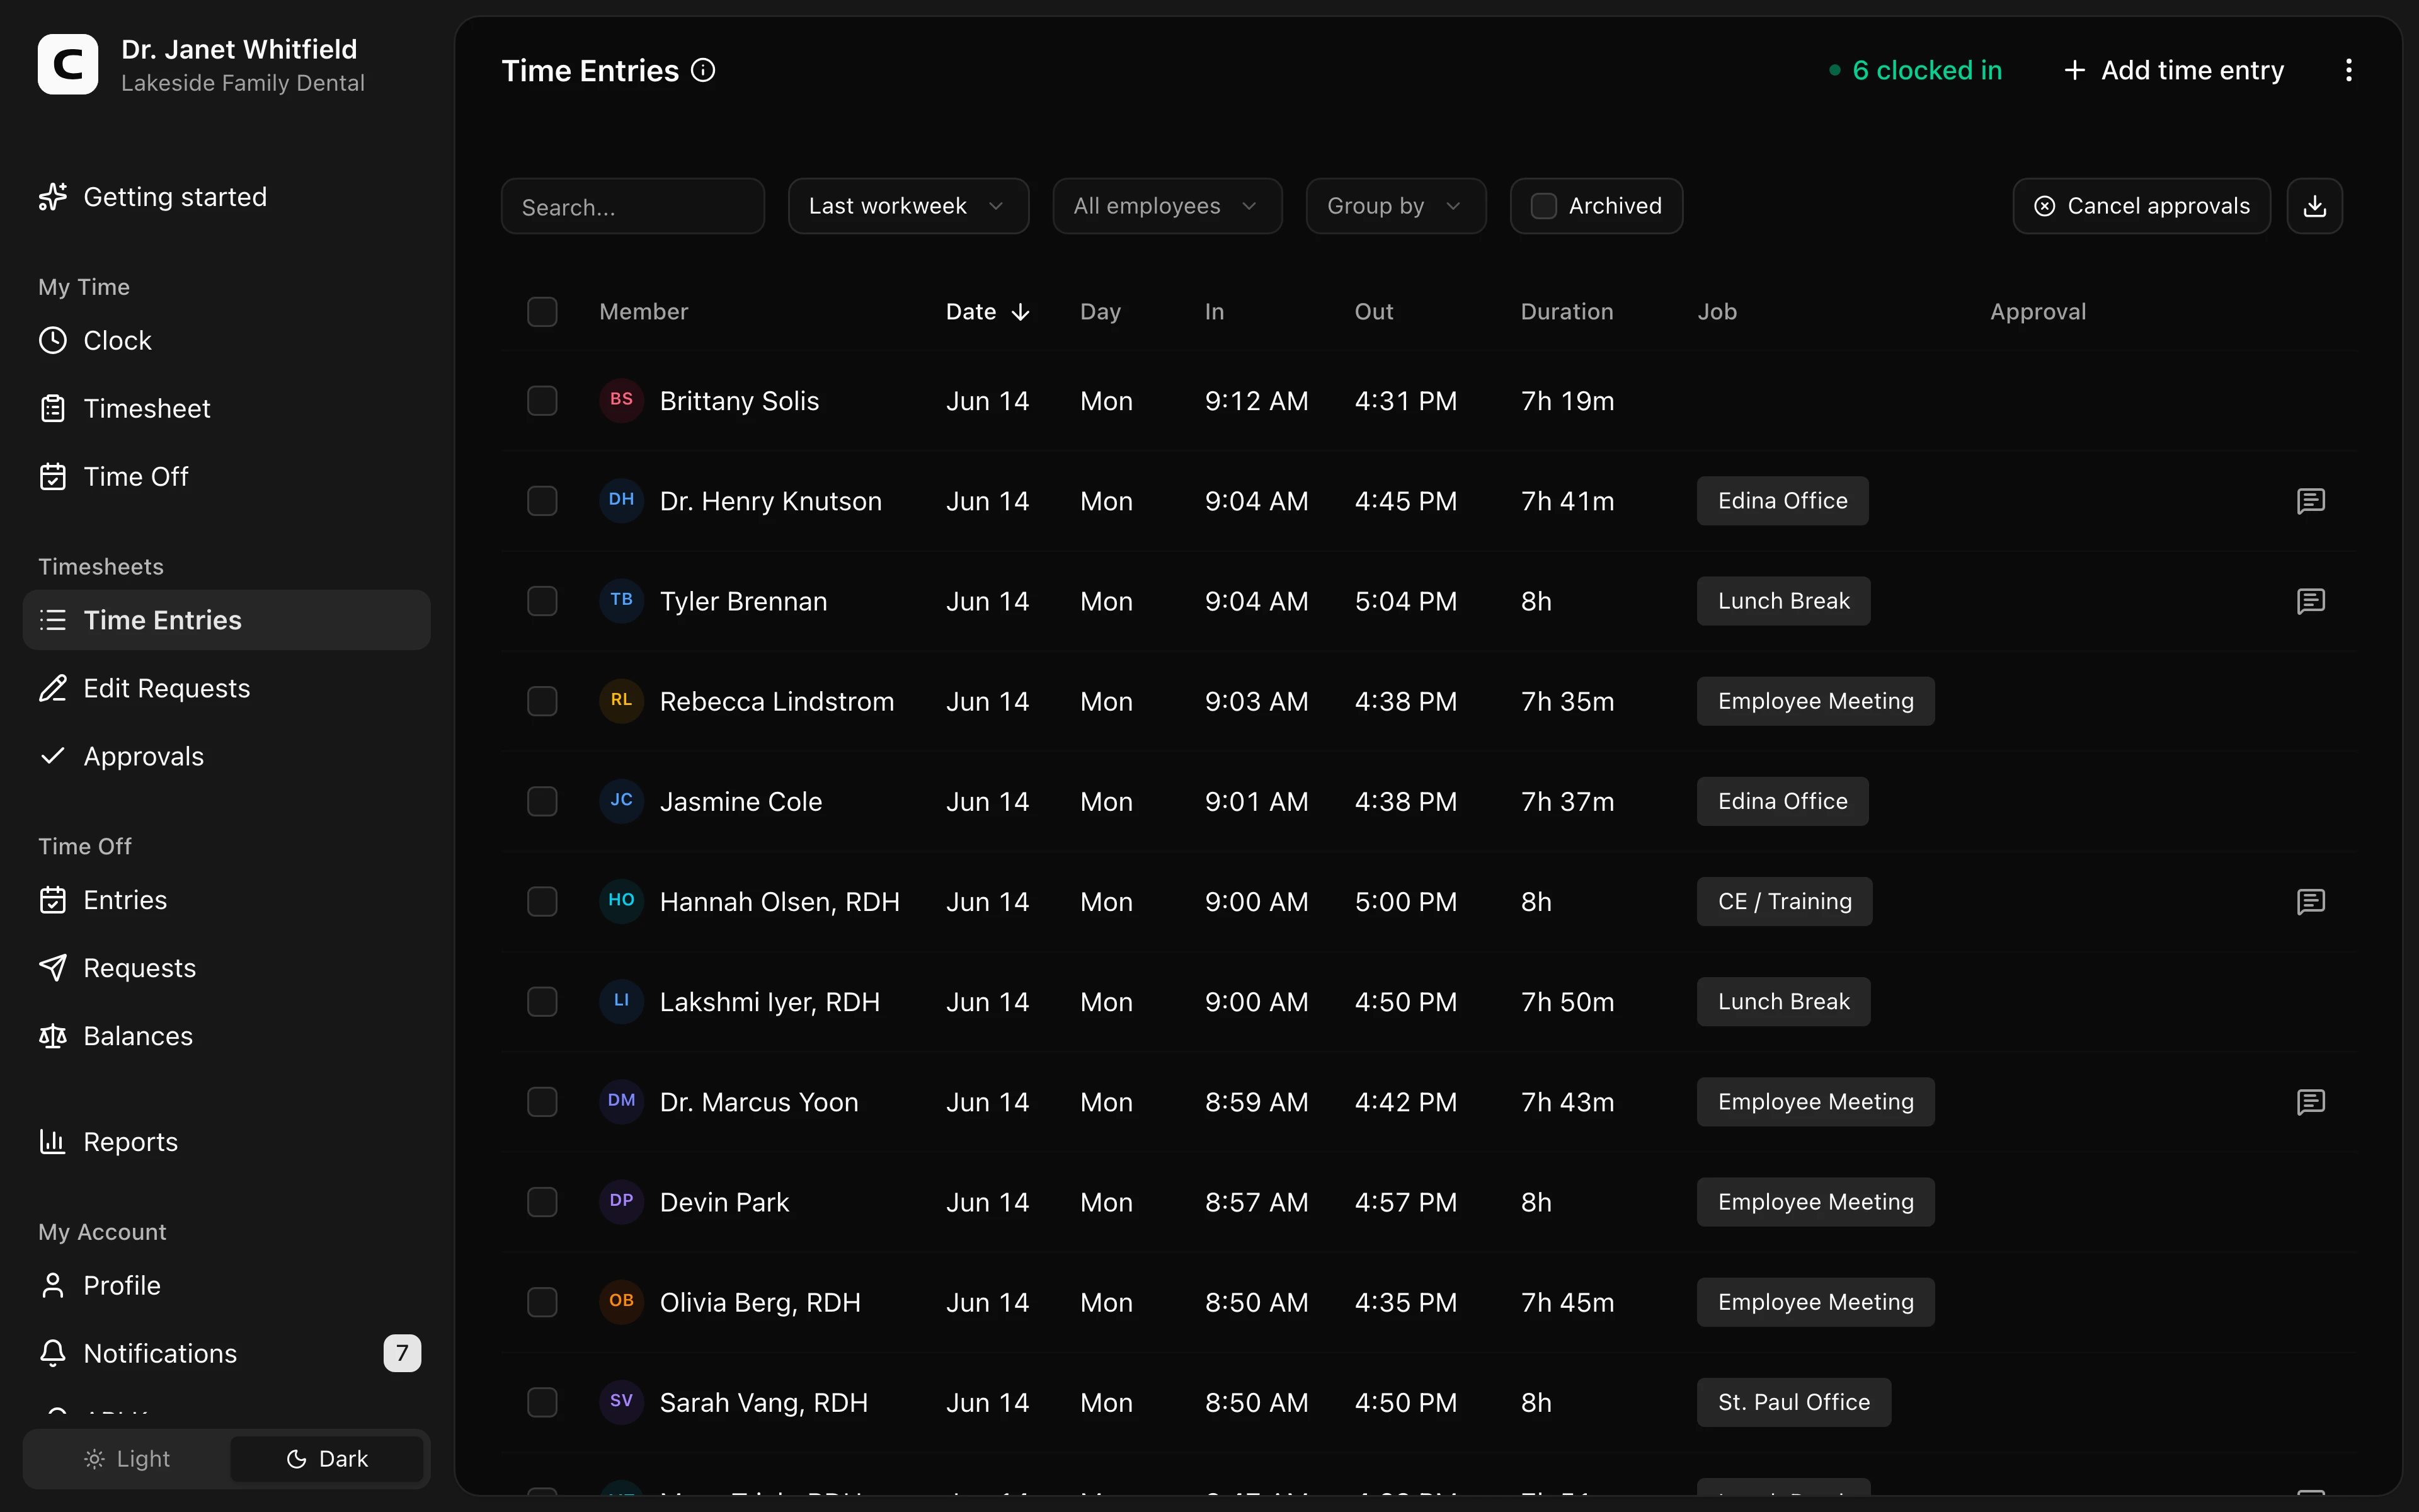Click the green clocked-in status dot
Image resolution: width=2419 pixels, height=1512 pixels.
click(x=1835, y=70)
